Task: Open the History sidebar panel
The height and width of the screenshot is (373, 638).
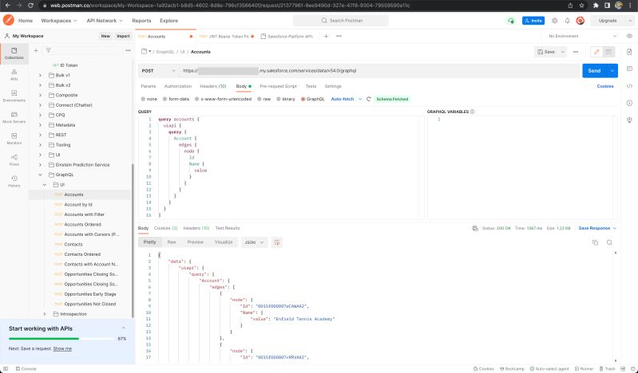Action: point(14,181)
